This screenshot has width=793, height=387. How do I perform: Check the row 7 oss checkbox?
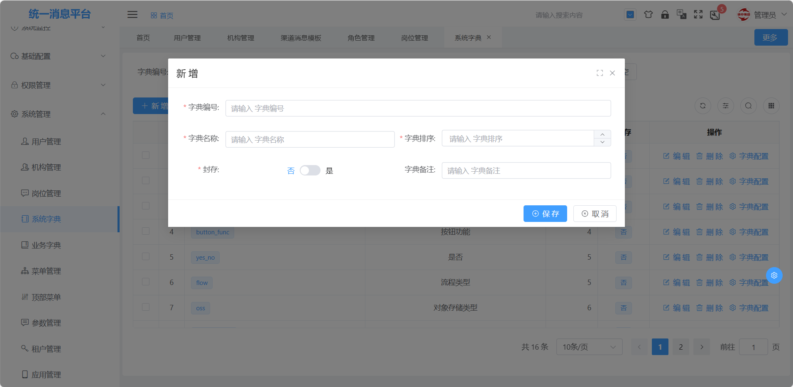pyautogui.click(x=146, y=307)
